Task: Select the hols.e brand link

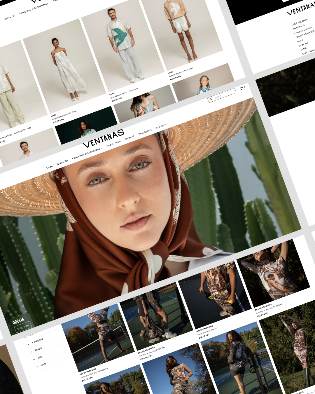Action: [300, 41]
